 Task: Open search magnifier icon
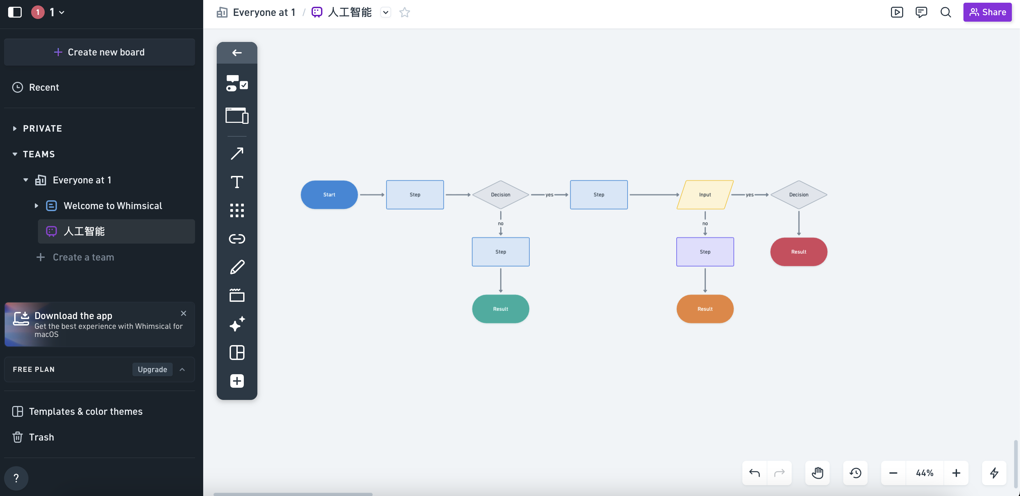click(x=946, y=12)
